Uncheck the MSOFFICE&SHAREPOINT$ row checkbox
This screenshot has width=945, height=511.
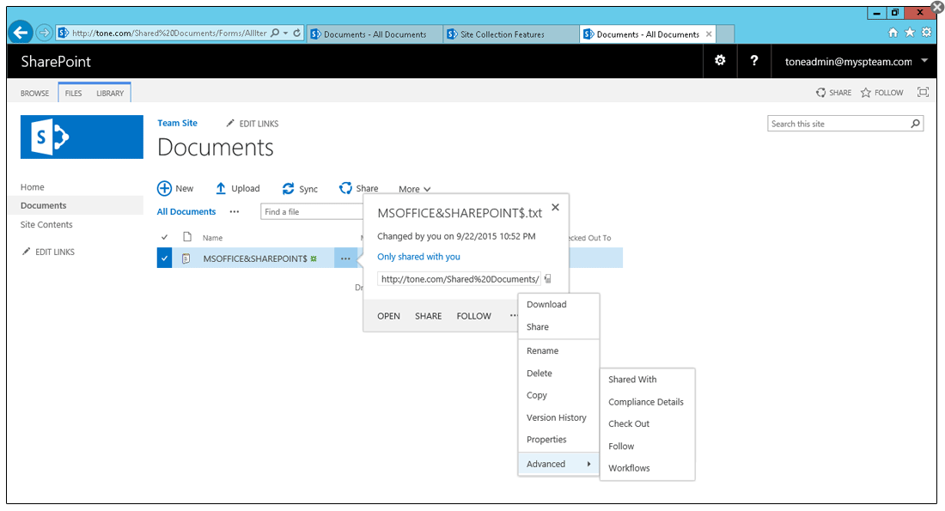[x=164, y=258]
